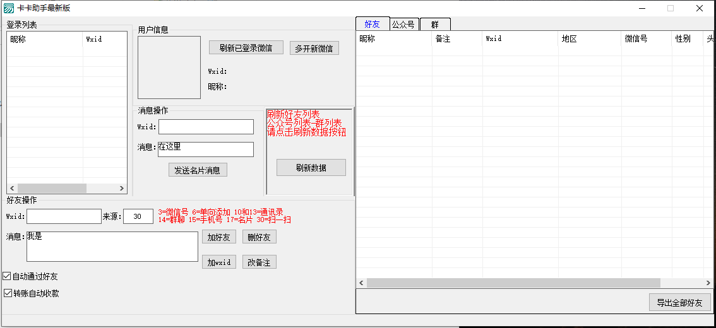Click the 加wxid button
This screenshot has height=328, width=716.
219,262
